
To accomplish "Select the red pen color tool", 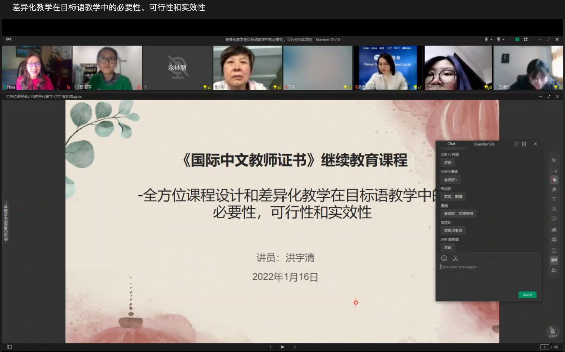I will [554, 180].
